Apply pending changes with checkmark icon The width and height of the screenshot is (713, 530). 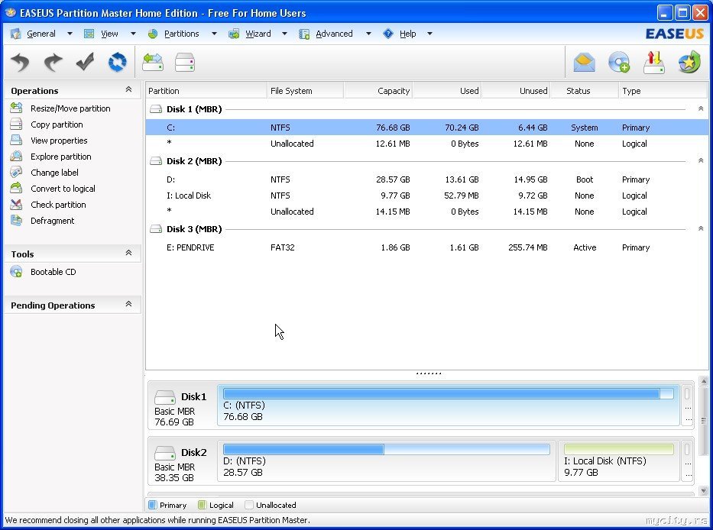[85, 63]
